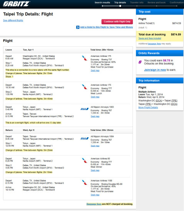Open More Flight Details link
Viewport: 184px width, 211px height.
coord(148,107)
